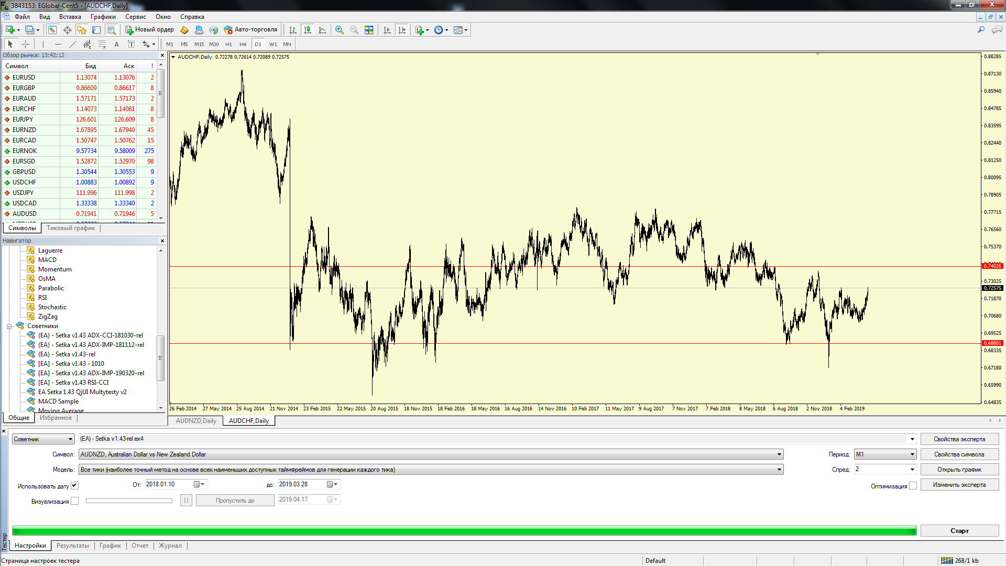Toggle the Market Watch window icon
This screenshot has width=1006, height=566.
click(x=52, y=30)
